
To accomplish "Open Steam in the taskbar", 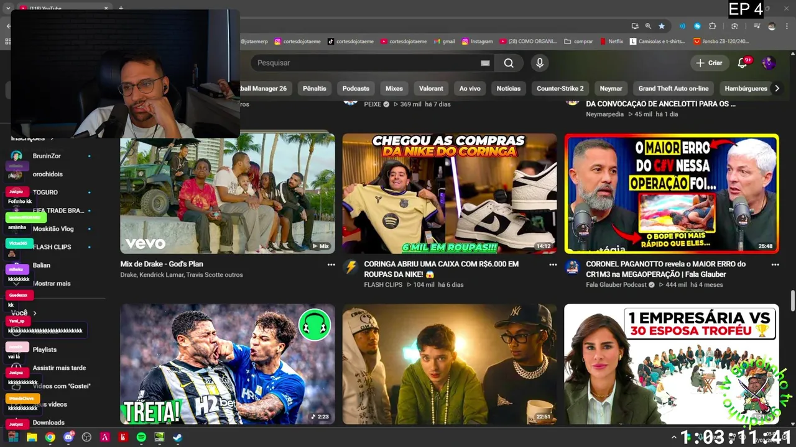I will [x=178, y=437].
